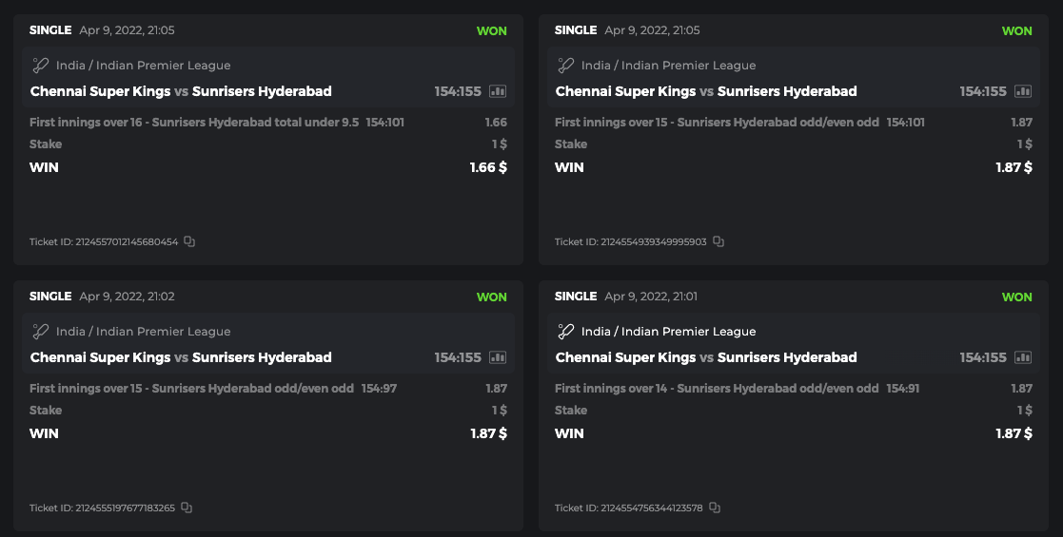Open Chennai vs Sunrisers match on 21:01 ticket
The width and height of the screenshot is (1063, 537).
[x=706, y=357]
